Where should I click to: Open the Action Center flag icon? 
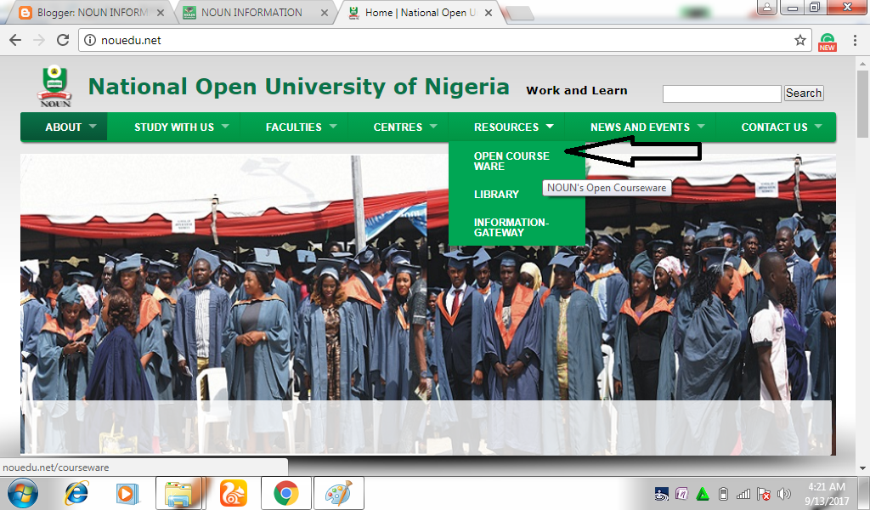point(764,493)
